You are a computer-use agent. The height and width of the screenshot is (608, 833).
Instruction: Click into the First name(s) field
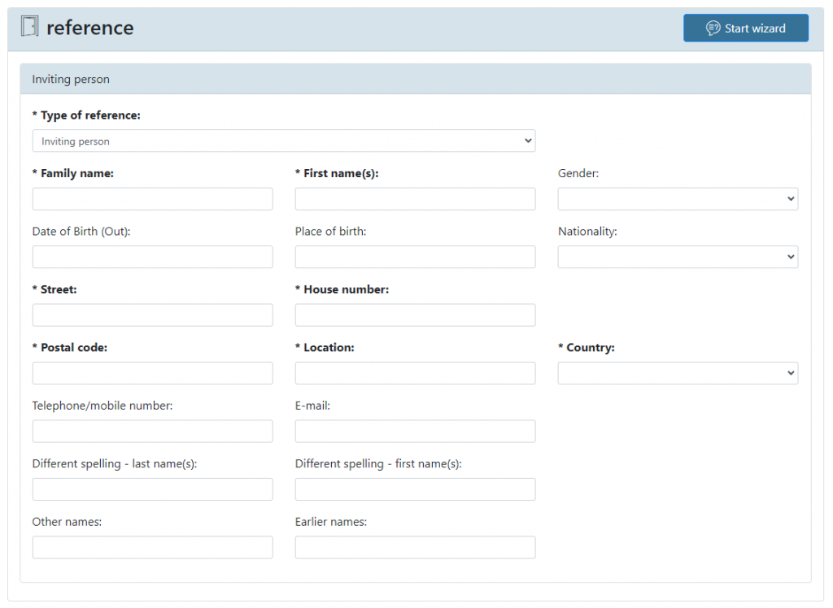click(x=415, y=199)
